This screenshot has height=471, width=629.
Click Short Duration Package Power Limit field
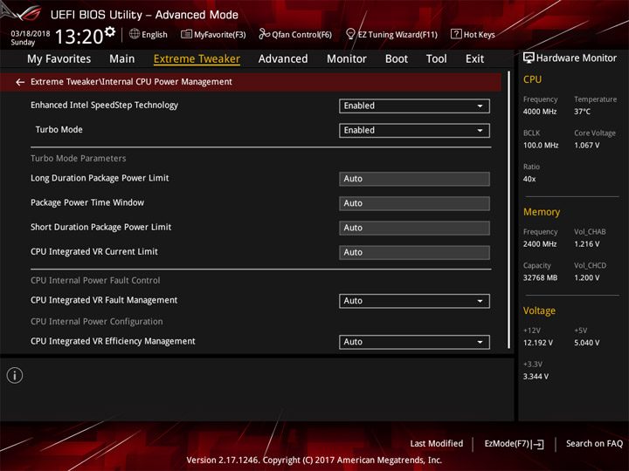pyautogui.click(x=414, y=228)
